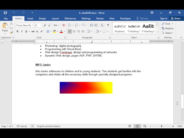Select the gradient rectangle shape in document
184x138 pixels.
click(x=86, y=88)
